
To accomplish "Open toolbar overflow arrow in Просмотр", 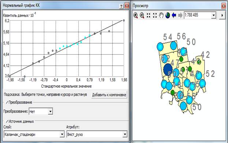I will pos(222,15).
